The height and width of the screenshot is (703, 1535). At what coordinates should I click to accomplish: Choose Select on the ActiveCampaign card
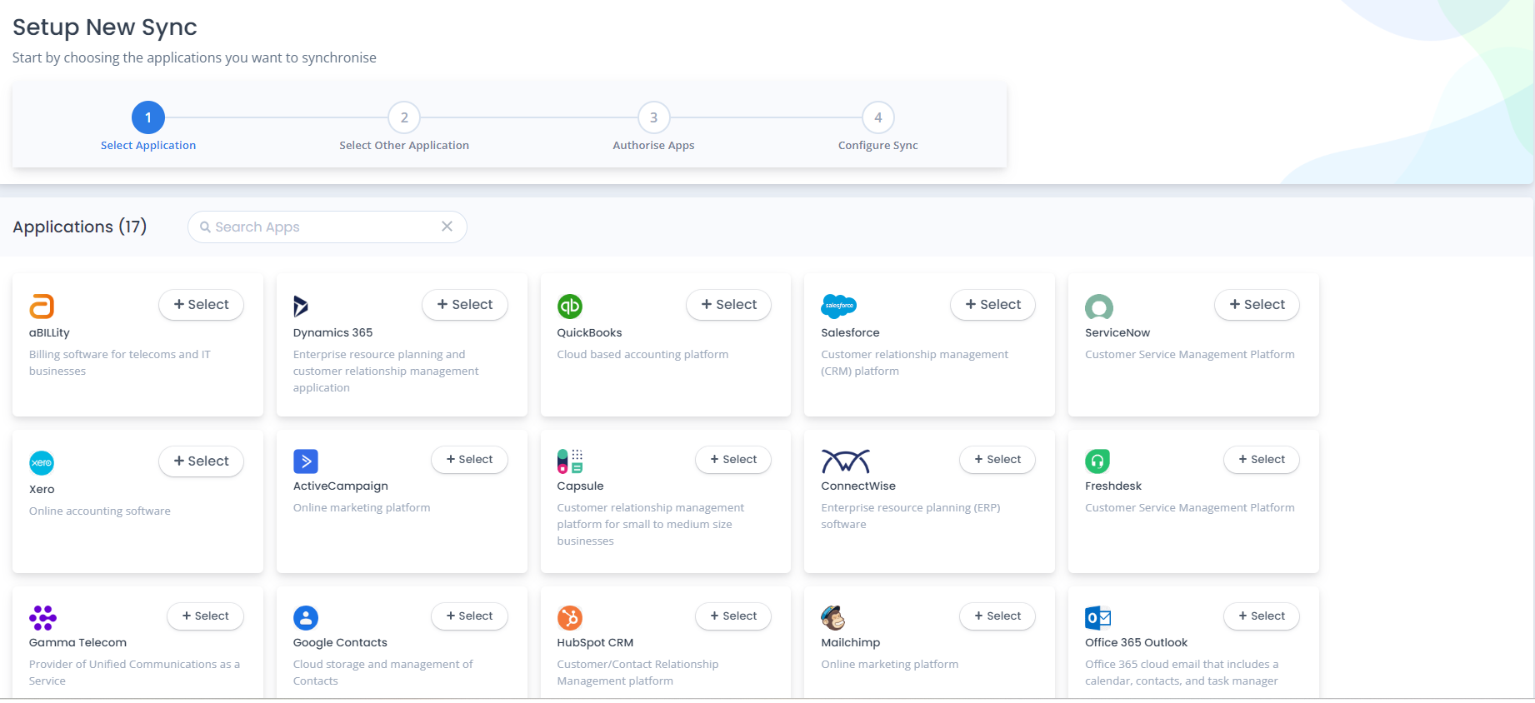[x=469, y=460]
